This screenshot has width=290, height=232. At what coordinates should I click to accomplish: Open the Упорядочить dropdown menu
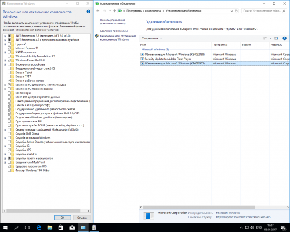coord(152,38)
